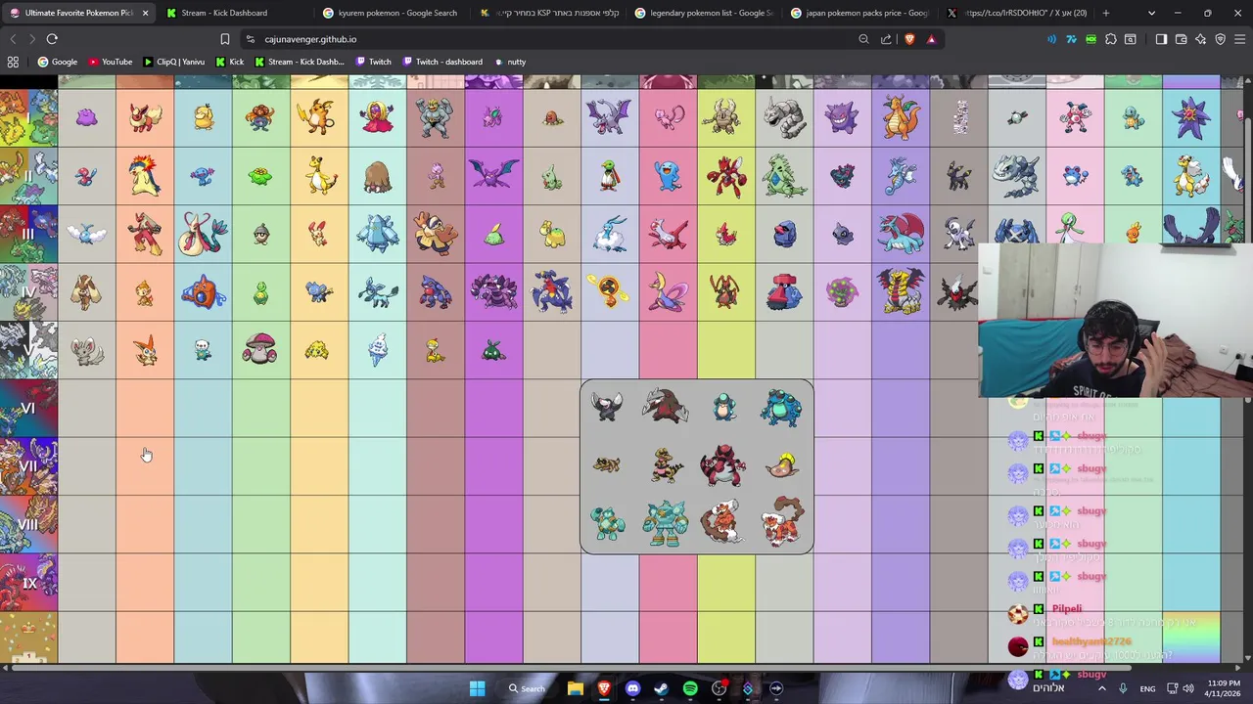
Task: Click Latias in the generation III row
Action: 669,235
